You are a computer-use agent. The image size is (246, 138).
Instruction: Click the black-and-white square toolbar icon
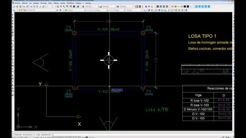(x=137, y=7)
